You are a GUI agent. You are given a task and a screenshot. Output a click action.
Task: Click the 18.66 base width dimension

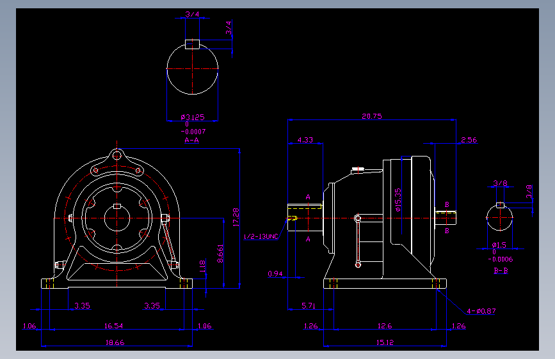click(x=115, y=342)
